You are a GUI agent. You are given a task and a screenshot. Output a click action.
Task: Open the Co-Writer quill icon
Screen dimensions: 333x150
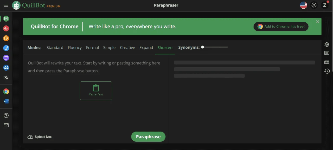click(x=6, y=48)
